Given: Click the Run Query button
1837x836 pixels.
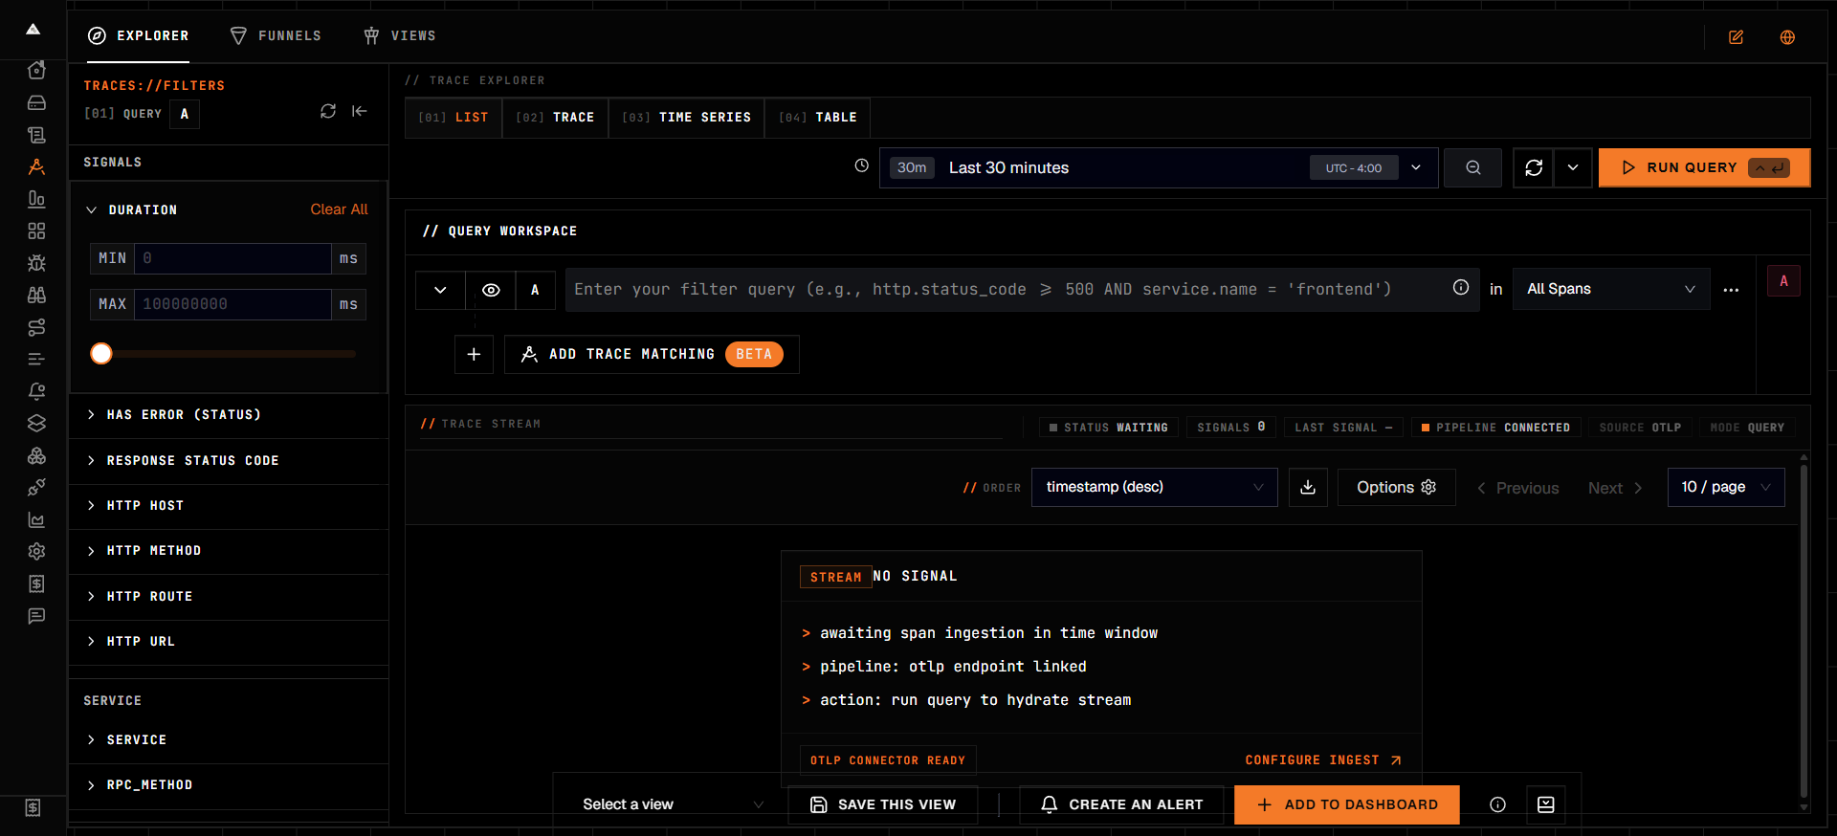Looking at the screenshot, I should [x=1704, y=167].
